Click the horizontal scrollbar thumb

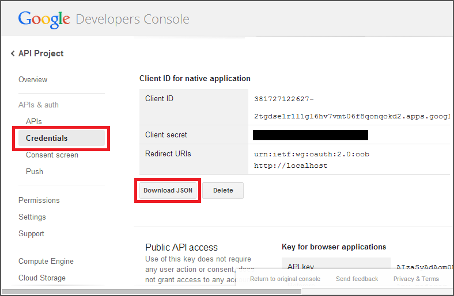click(x=152, y=292)
